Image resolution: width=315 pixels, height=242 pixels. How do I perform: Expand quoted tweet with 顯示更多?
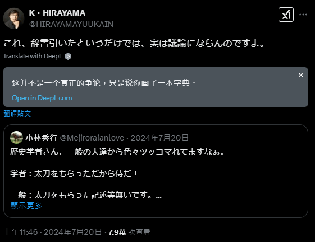pos(26,206)
